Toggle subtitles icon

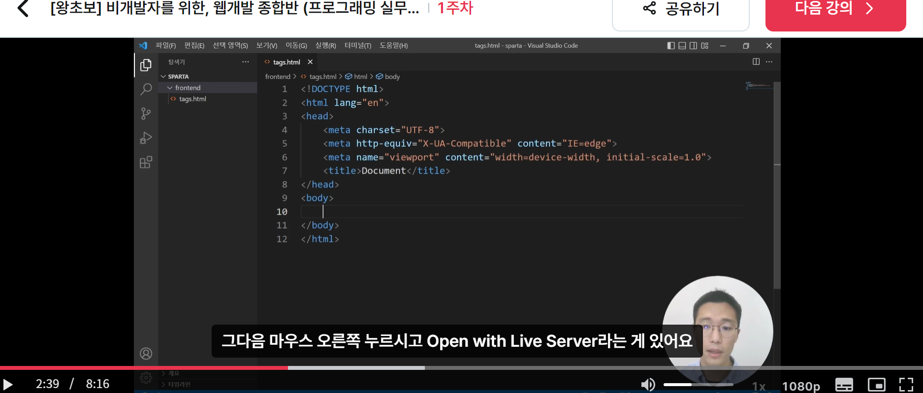[844, 385]
